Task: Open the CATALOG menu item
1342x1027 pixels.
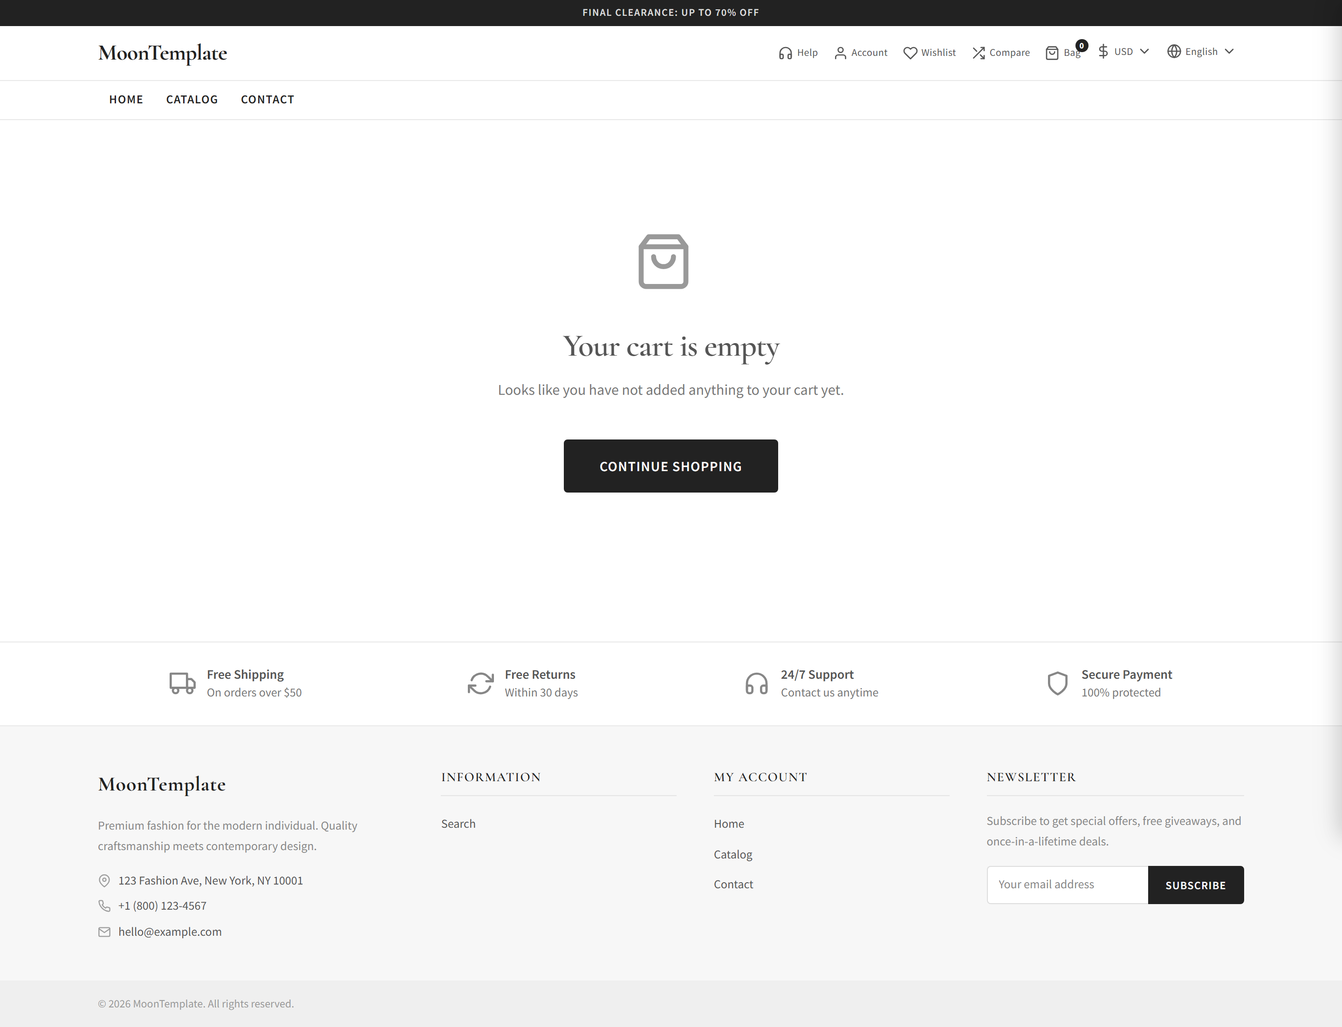Action: pyautogui.click(x=192, y=100)
